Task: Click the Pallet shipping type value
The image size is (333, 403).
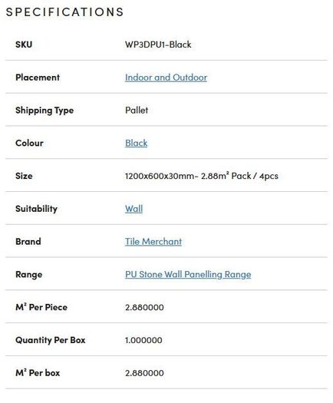Action: 137,111
